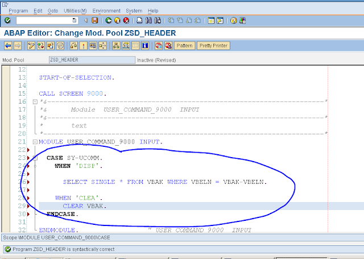The height and width of the screenshot is (259, 364).
Task: Click the Inactive (Revised) status text
Action: [x=156, y=60]
